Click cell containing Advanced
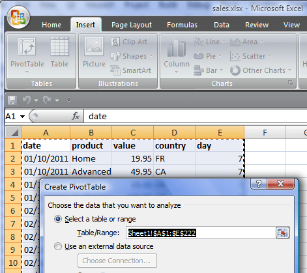The image size is (307, 273). click(x=91, y=171)
